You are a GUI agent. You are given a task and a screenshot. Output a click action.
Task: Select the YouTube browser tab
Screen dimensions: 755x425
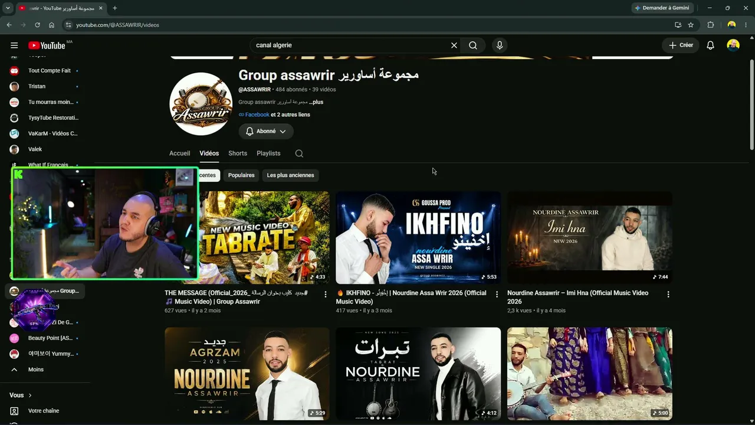point(60,8)
